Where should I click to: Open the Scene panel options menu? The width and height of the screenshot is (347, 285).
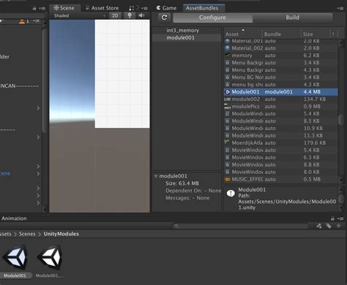144,8
